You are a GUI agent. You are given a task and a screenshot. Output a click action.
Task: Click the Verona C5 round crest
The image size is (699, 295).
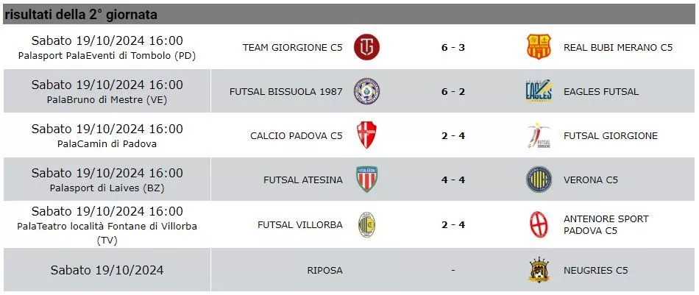pyautogui.click(x=539, y=180)
